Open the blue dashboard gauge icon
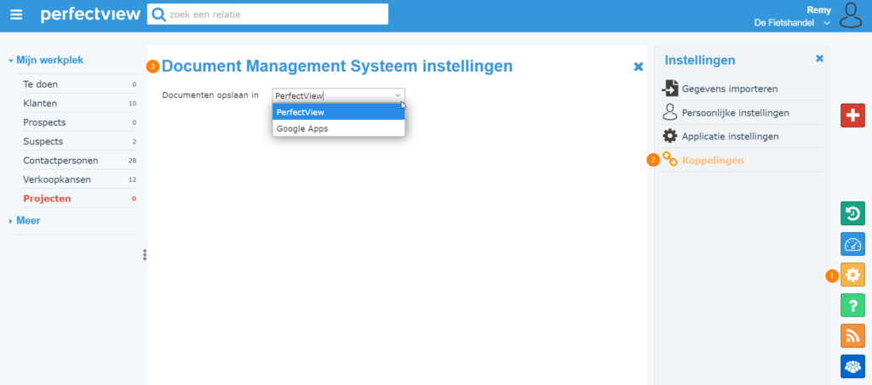 852,244
